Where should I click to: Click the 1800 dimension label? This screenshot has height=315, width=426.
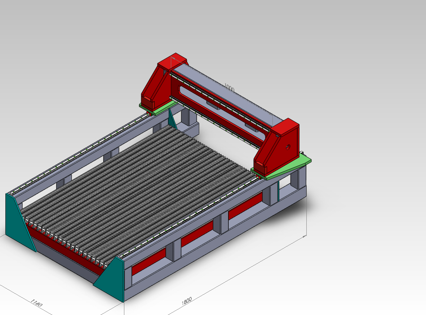click(x=186, y=301)
